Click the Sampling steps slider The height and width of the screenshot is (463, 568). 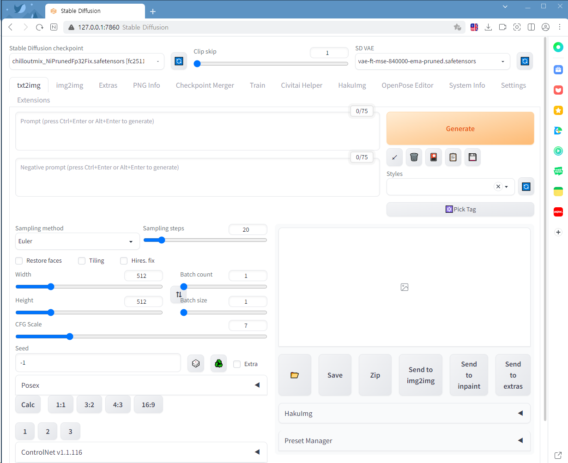click(205, 240)
